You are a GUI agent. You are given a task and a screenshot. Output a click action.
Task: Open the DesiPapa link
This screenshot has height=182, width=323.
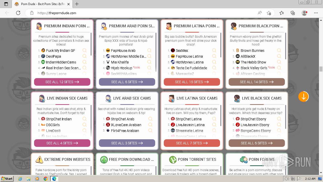(x=53, y=56)
